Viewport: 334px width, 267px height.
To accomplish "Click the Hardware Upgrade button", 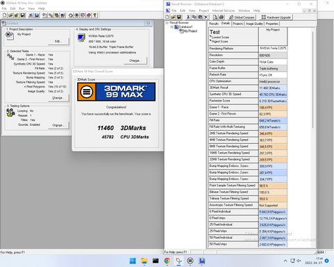I will point(276,17).
